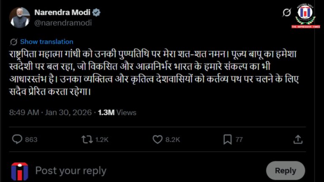This screenshot has height=182, width=324.
Task: Click the reply comment bubble icon
Action: 17,139
